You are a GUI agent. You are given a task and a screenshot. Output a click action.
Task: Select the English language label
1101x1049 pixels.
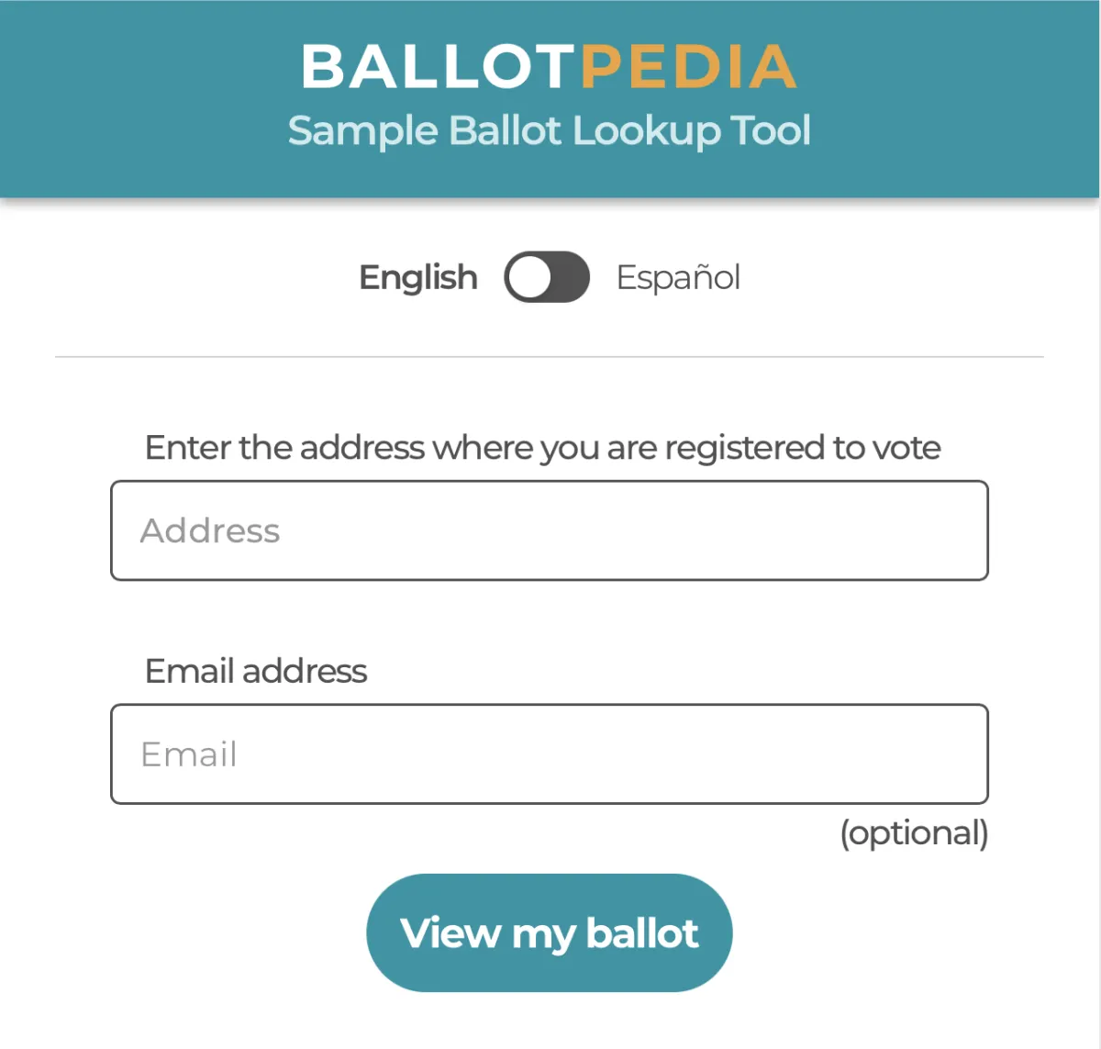(x=418, y=277)
